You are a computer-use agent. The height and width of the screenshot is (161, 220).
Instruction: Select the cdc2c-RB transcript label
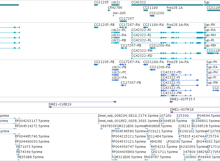tap(119, 40)
